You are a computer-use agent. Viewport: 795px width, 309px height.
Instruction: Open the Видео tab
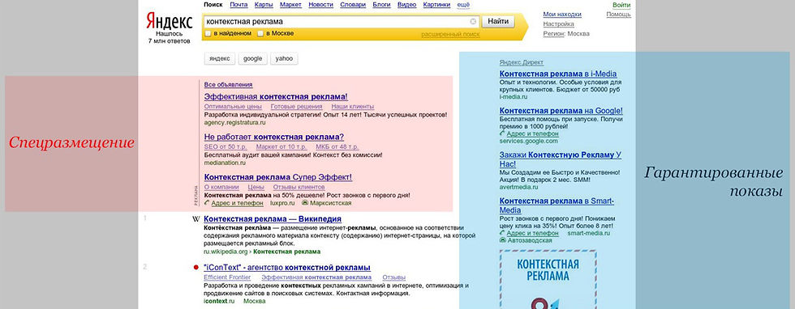[406, 5]
